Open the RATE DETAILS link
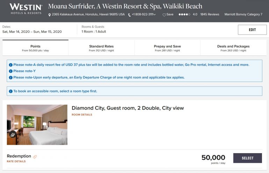Screen dimensions: 269x173 (x=16, y=161)
